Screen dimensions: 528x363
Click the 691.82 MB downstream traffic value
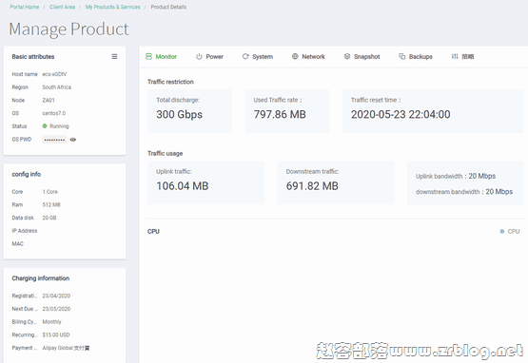click(312, 186)
